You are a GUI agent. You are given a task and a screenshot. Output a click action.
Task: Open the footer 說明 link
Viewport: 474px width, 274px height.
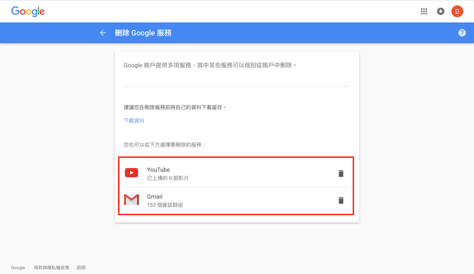[x=81, y=268]
